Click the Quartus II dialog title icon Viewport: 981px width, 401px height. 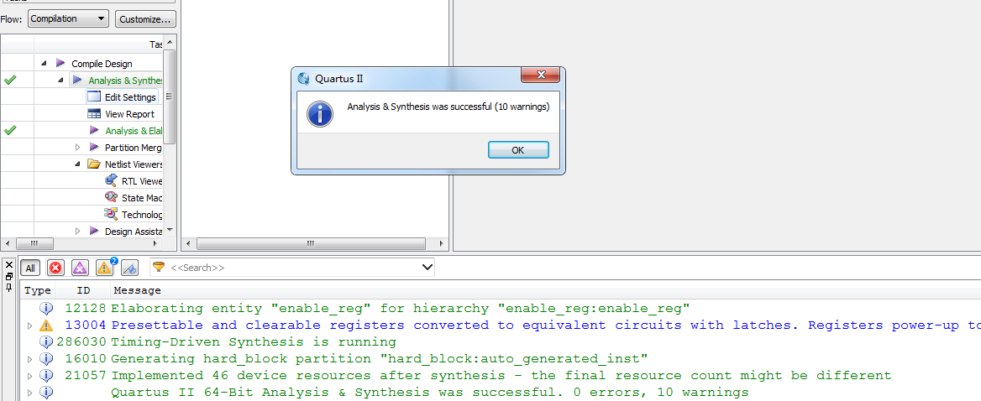[303, 79]
